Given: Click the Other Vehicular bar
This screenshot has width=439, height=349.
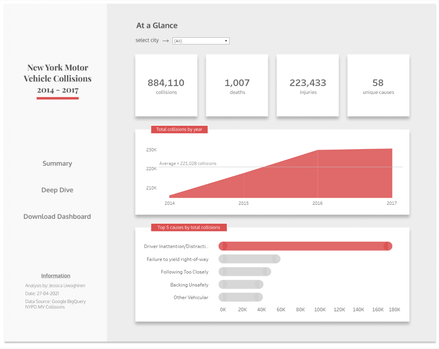Looking at the screenshot, I should point(241,297).
